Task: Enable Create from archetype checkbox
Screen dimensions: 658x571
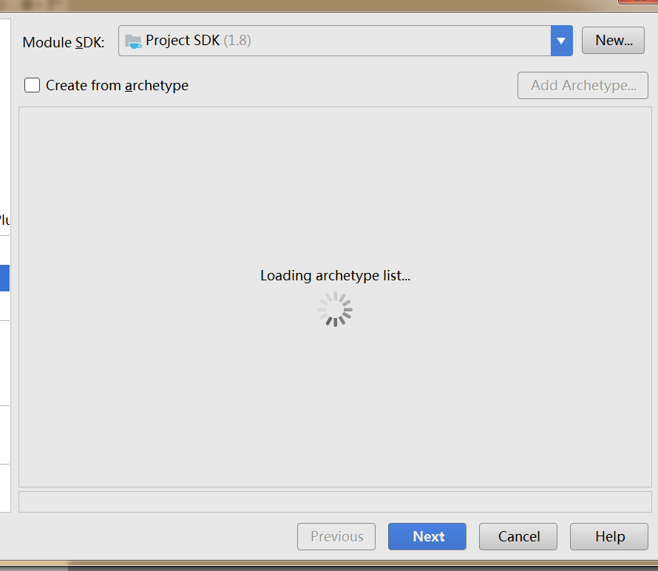Action: coord(32,85)
